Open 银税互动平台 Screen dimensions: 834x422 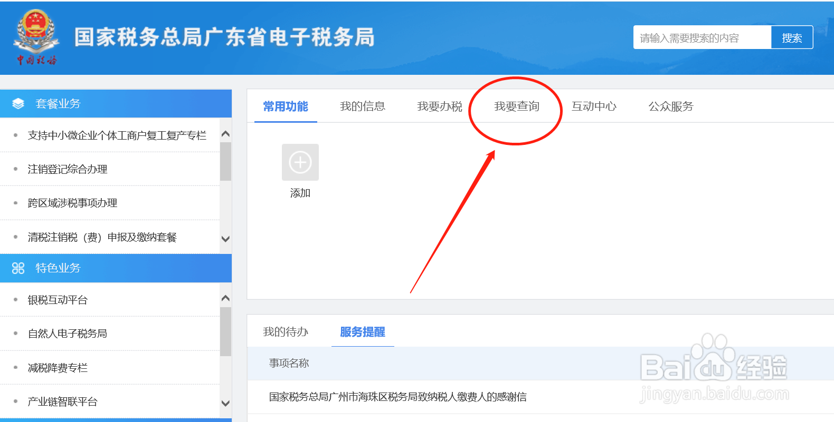58,300
